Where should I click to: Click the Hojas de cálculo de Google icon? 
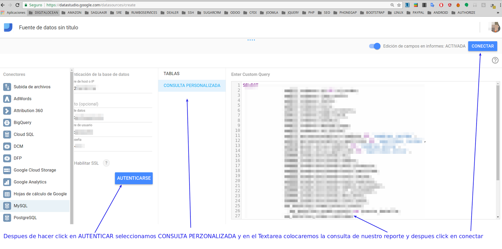tap(7, 194)
